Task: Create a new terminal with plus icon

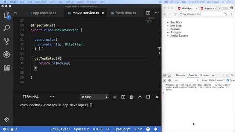Action: (115, 97)
